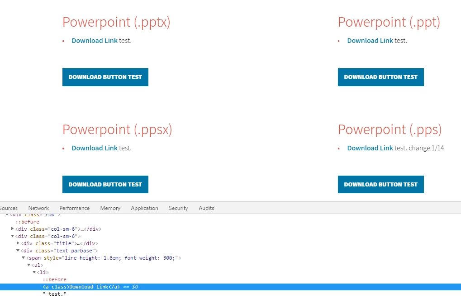
Task: Click Download Button Test under Powerpoint (.pps)
Action: coord(381,185)
